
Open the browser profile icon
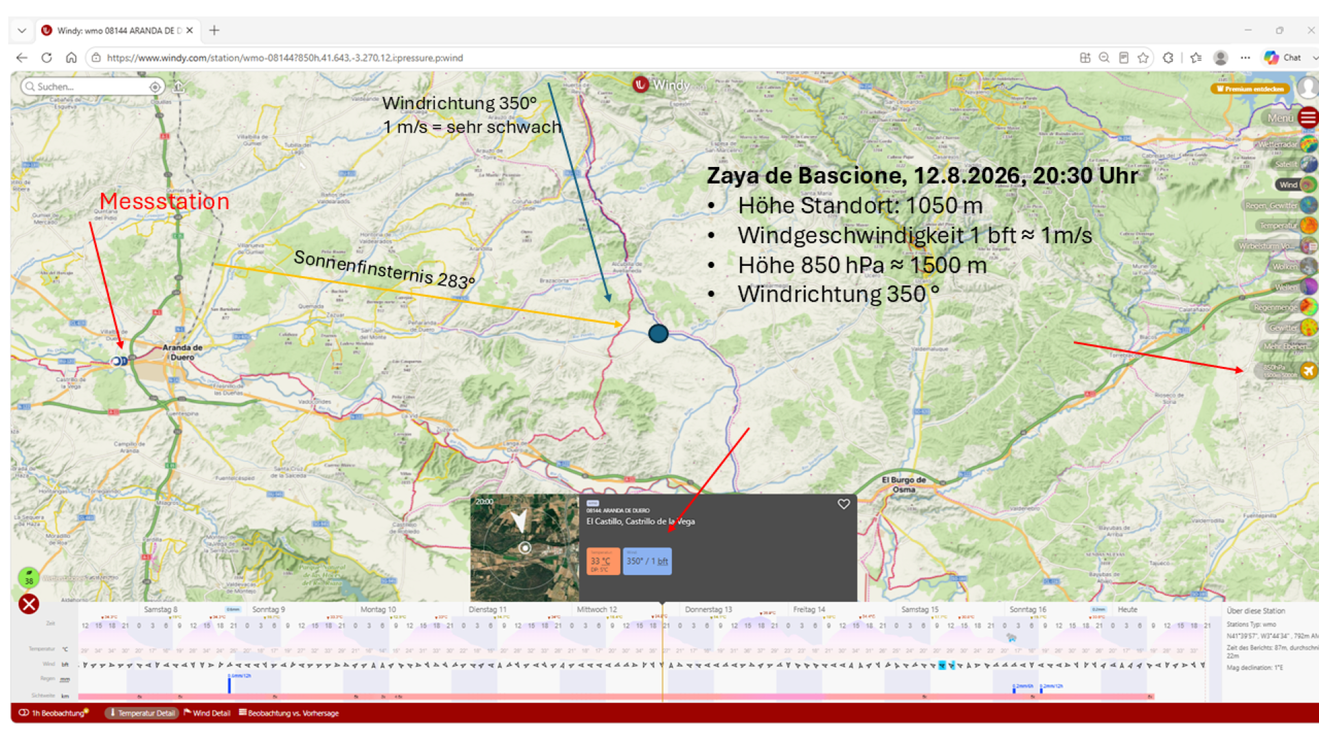[1221, 58]
